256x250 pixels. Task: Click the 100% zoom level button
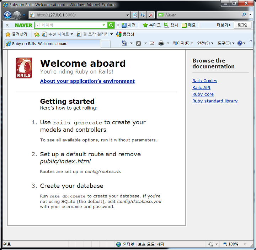tap(231, 244)
